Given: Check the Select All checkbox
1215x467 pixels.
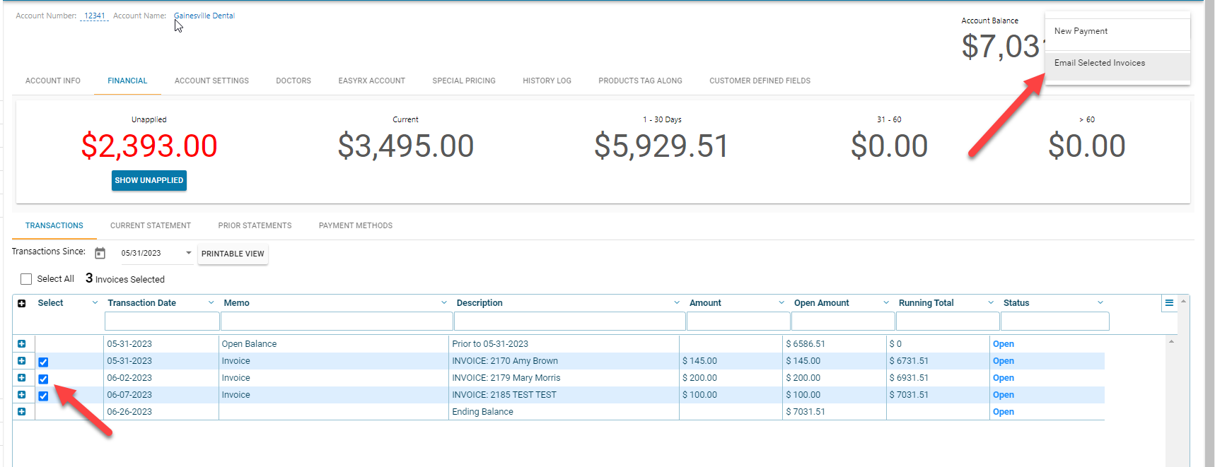Looking at the screenshot, I should click(26, 279).
